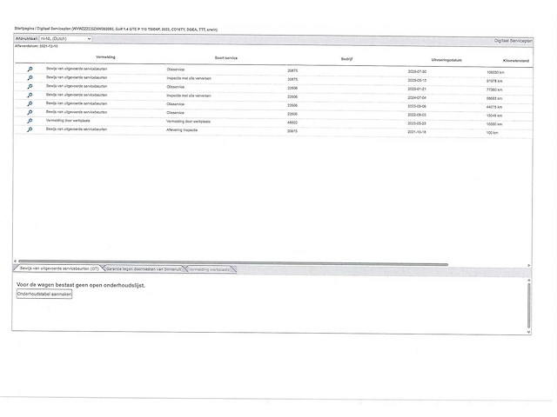Open details for the 2023-07-30 service entry
557x417 pixels.
(30, 69)
